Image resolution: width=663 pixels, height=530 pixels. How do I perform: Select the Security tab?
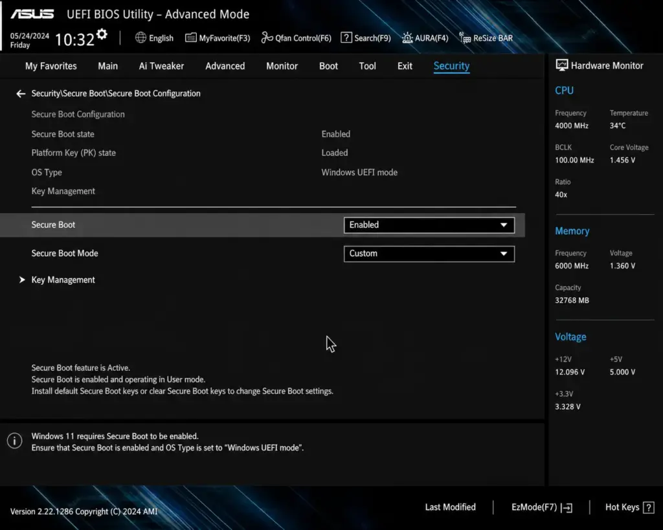(x=451, y=66)
